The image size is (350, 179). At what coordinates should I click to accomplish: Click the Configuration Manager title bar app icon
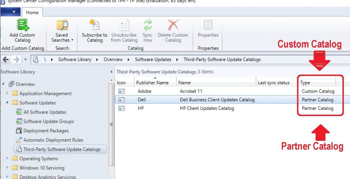tap(2, 2)
